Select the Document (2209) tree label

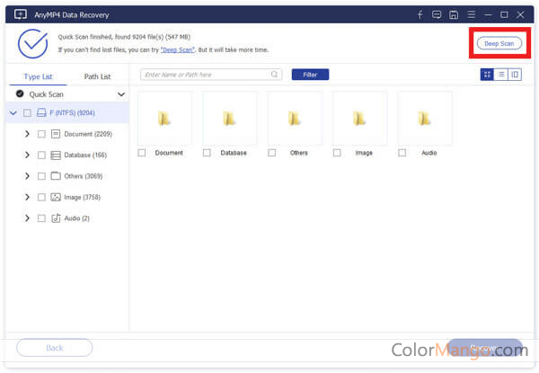[x=88, y=134]
